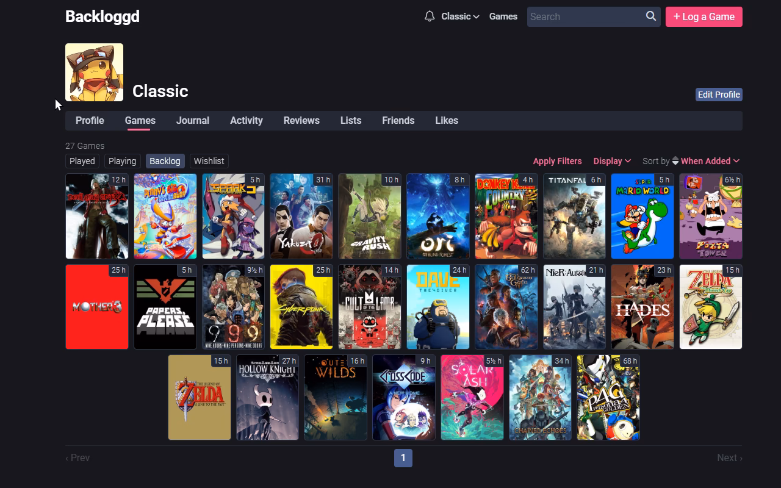Click the search magnifier icon

[x=651, y=16]
